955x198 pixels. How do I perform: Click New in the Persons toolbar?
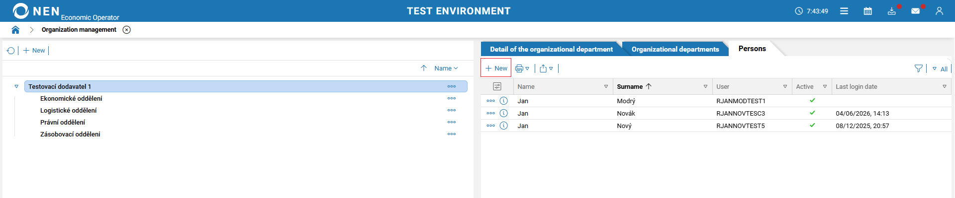[x=496, y=68]
